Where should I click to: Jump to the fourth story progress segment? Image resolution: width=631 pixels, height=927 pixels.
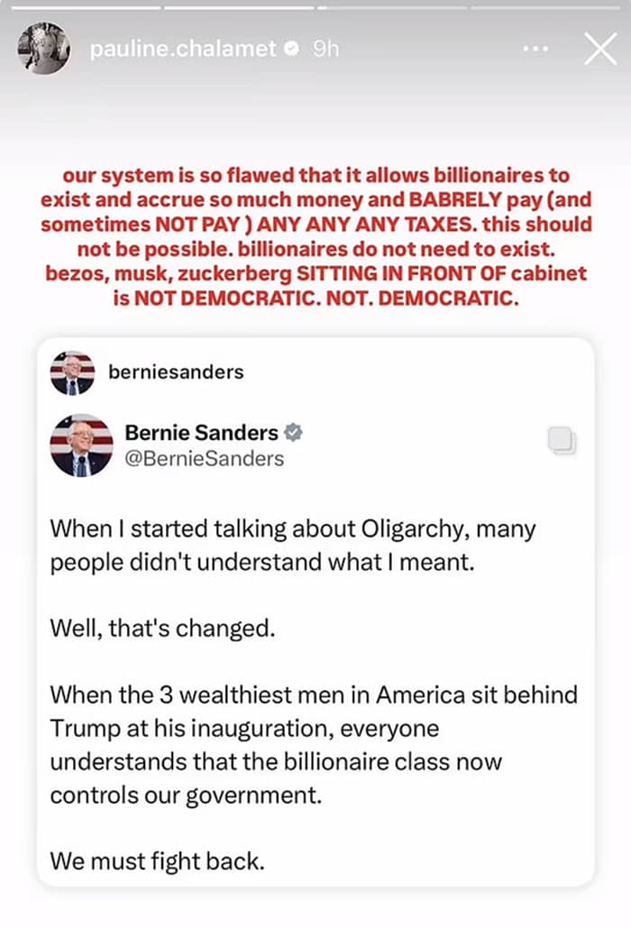(546, 7)
